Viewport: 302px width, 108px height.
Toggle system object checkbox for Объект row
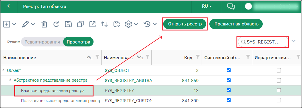(x=229, y=70)
